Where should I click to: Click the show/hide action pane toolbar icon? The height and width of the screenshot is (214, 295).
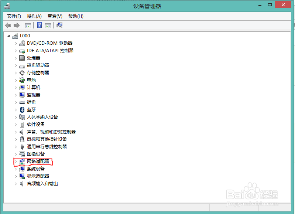coord(48,26)
